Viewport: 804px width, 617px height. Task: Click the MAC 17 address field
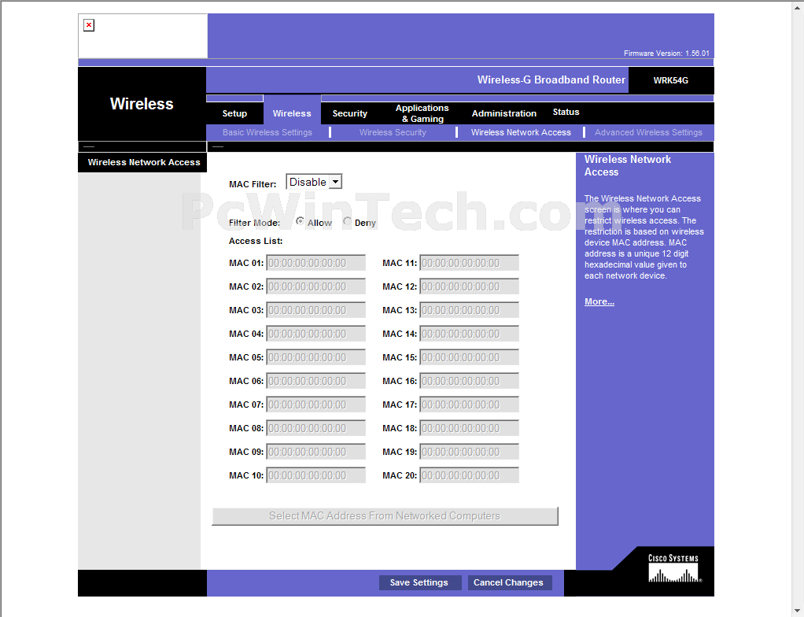(469, 405)
